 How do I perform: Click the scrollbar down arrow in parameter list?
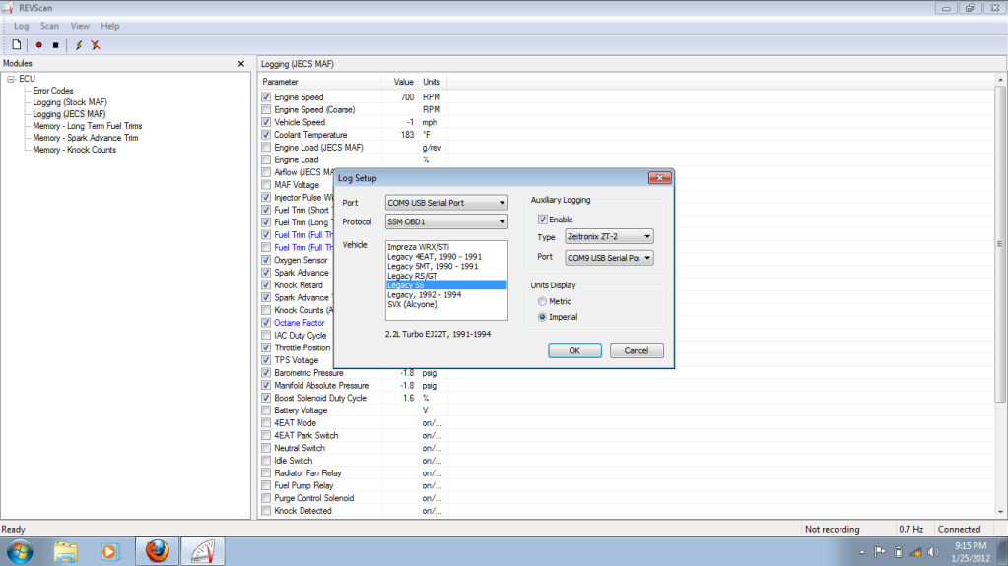coord(1000,512)
